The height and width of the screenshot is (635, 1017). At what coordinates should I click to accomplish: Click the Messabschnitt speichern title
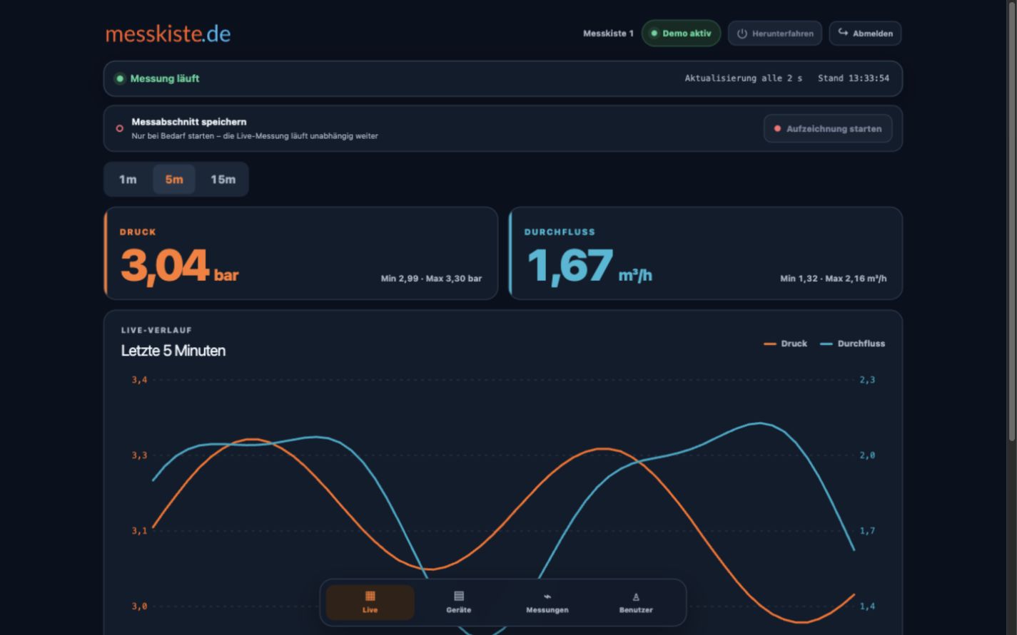(189, 122)
